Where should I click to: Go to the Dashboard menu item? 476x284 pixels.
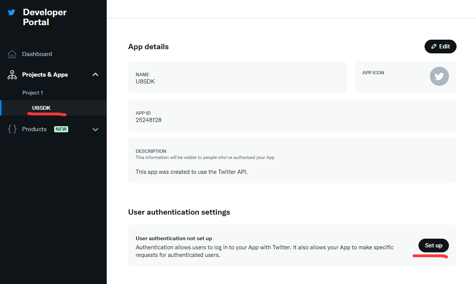pyautogui.click(x=37, y=54)
